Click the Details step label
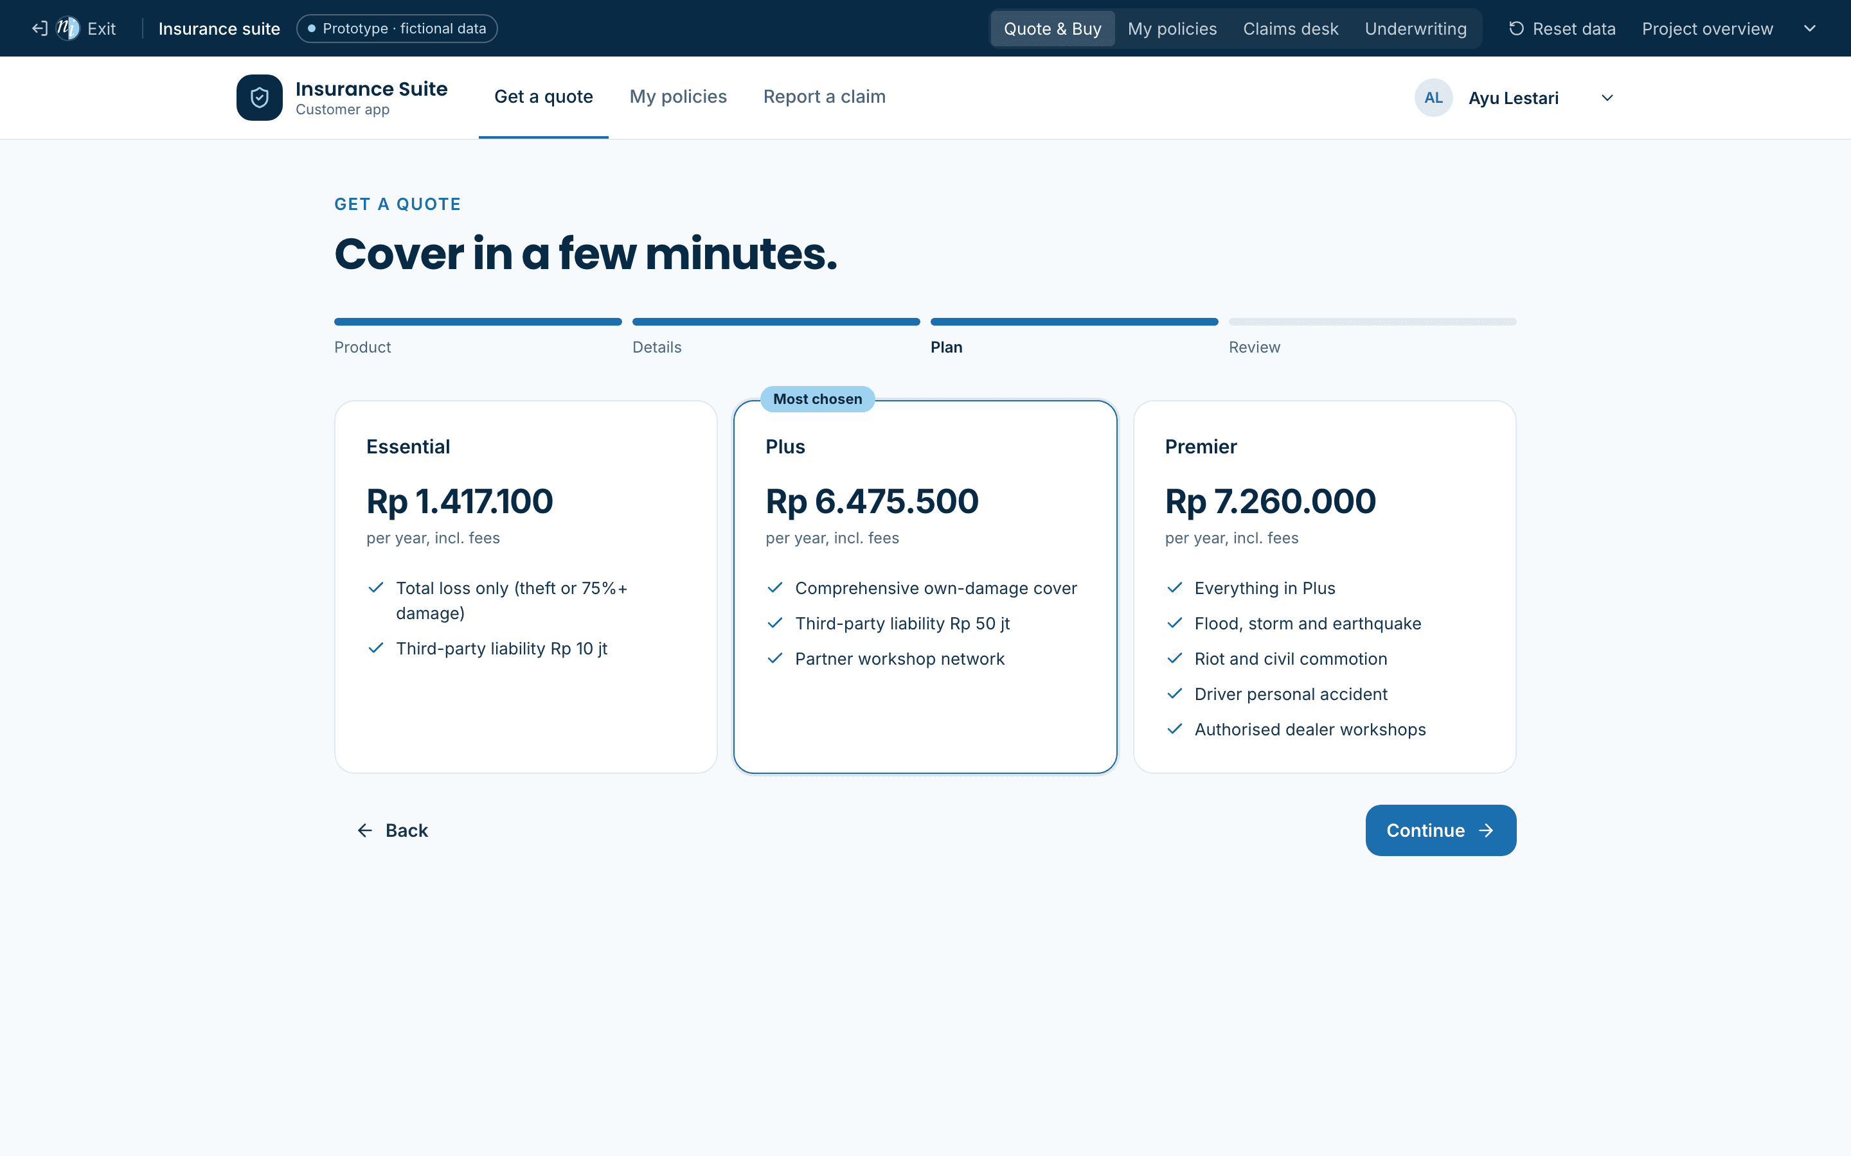The width and height of the screenshot is (1851, 1156). pyautogui.click(x=657, y=347)
